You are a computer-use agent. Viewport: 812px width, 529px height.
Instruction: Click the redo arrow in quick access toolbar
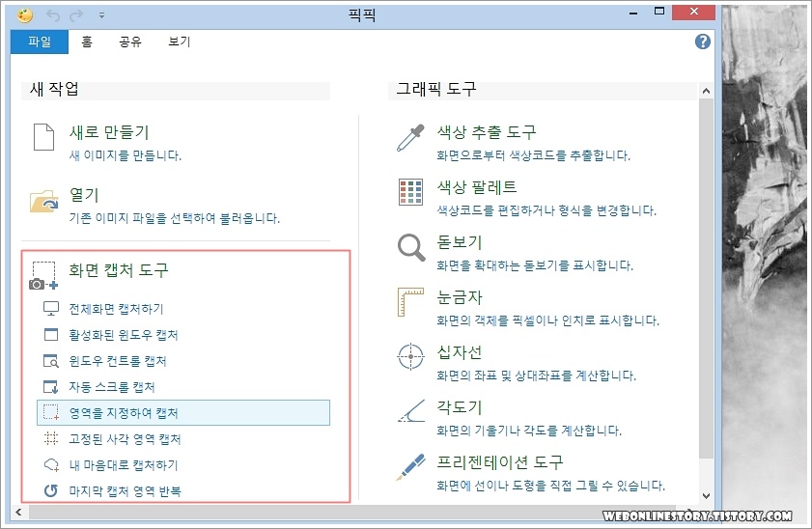click(76, 15)
